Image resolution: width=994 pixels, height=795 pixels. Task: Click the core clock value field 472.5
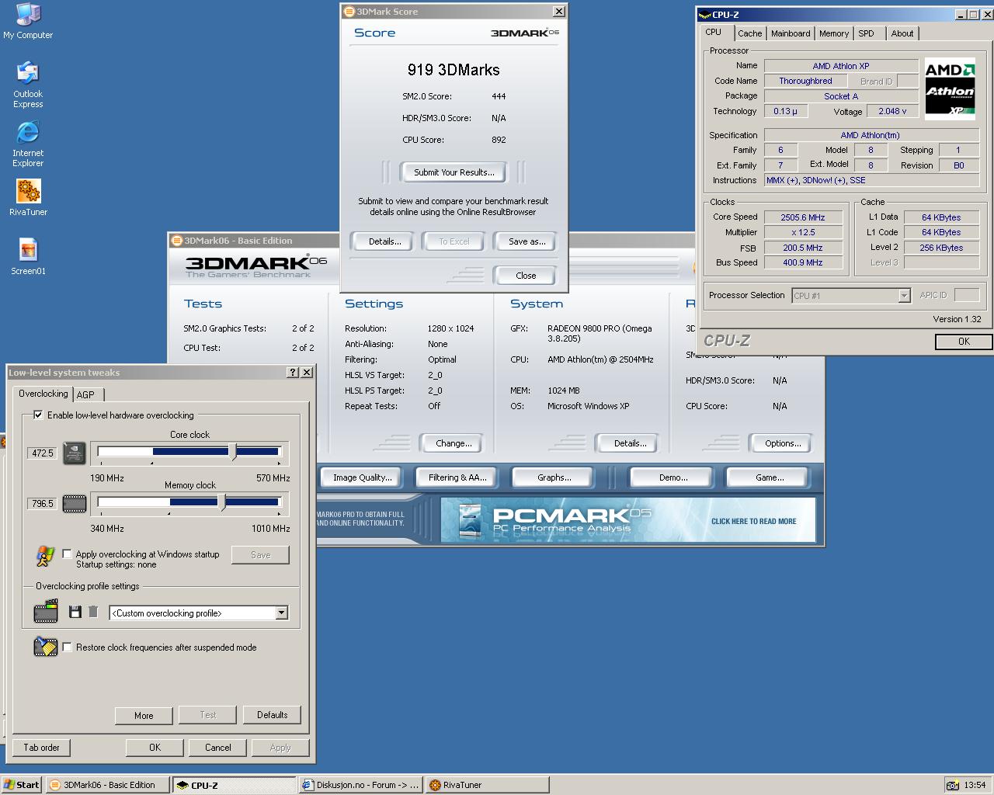(43, 453)
